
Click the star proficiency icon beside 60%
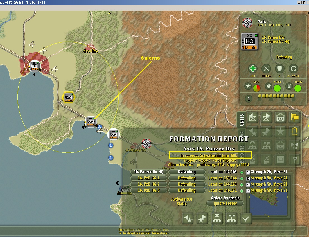point(248,86)
